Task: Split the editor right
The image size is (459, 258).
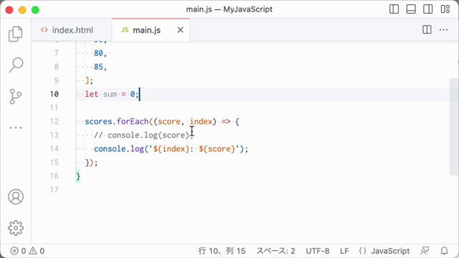Action: (427, 30)
